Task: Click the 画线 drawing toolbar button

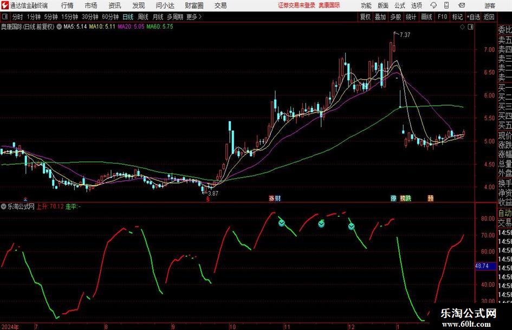Action: (x=427, y=17)
